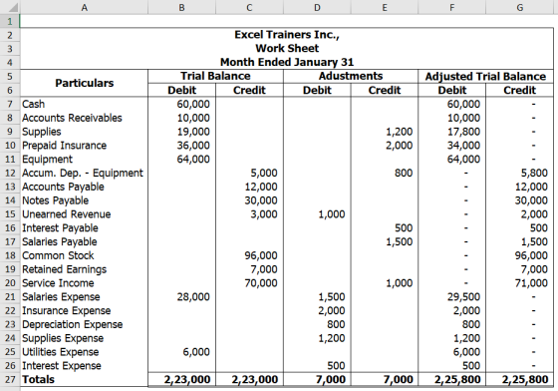Click the 'Common Stock' cell
The height and width of the screenshot is (391, 558).
tap(84, 255)
